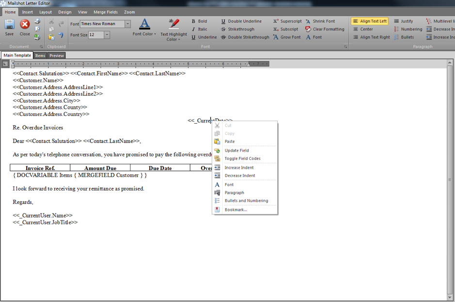The height and width of the screenshot is (302, 455).
Task: Choose Update Field from the context menu
Action: (x=235, y=150)
